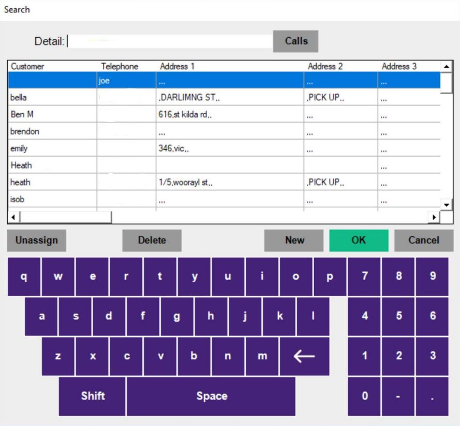460x426 pixels.
Task: Tap the j key on keyboard
Action: pyautogui.click(x=245, y=316)
